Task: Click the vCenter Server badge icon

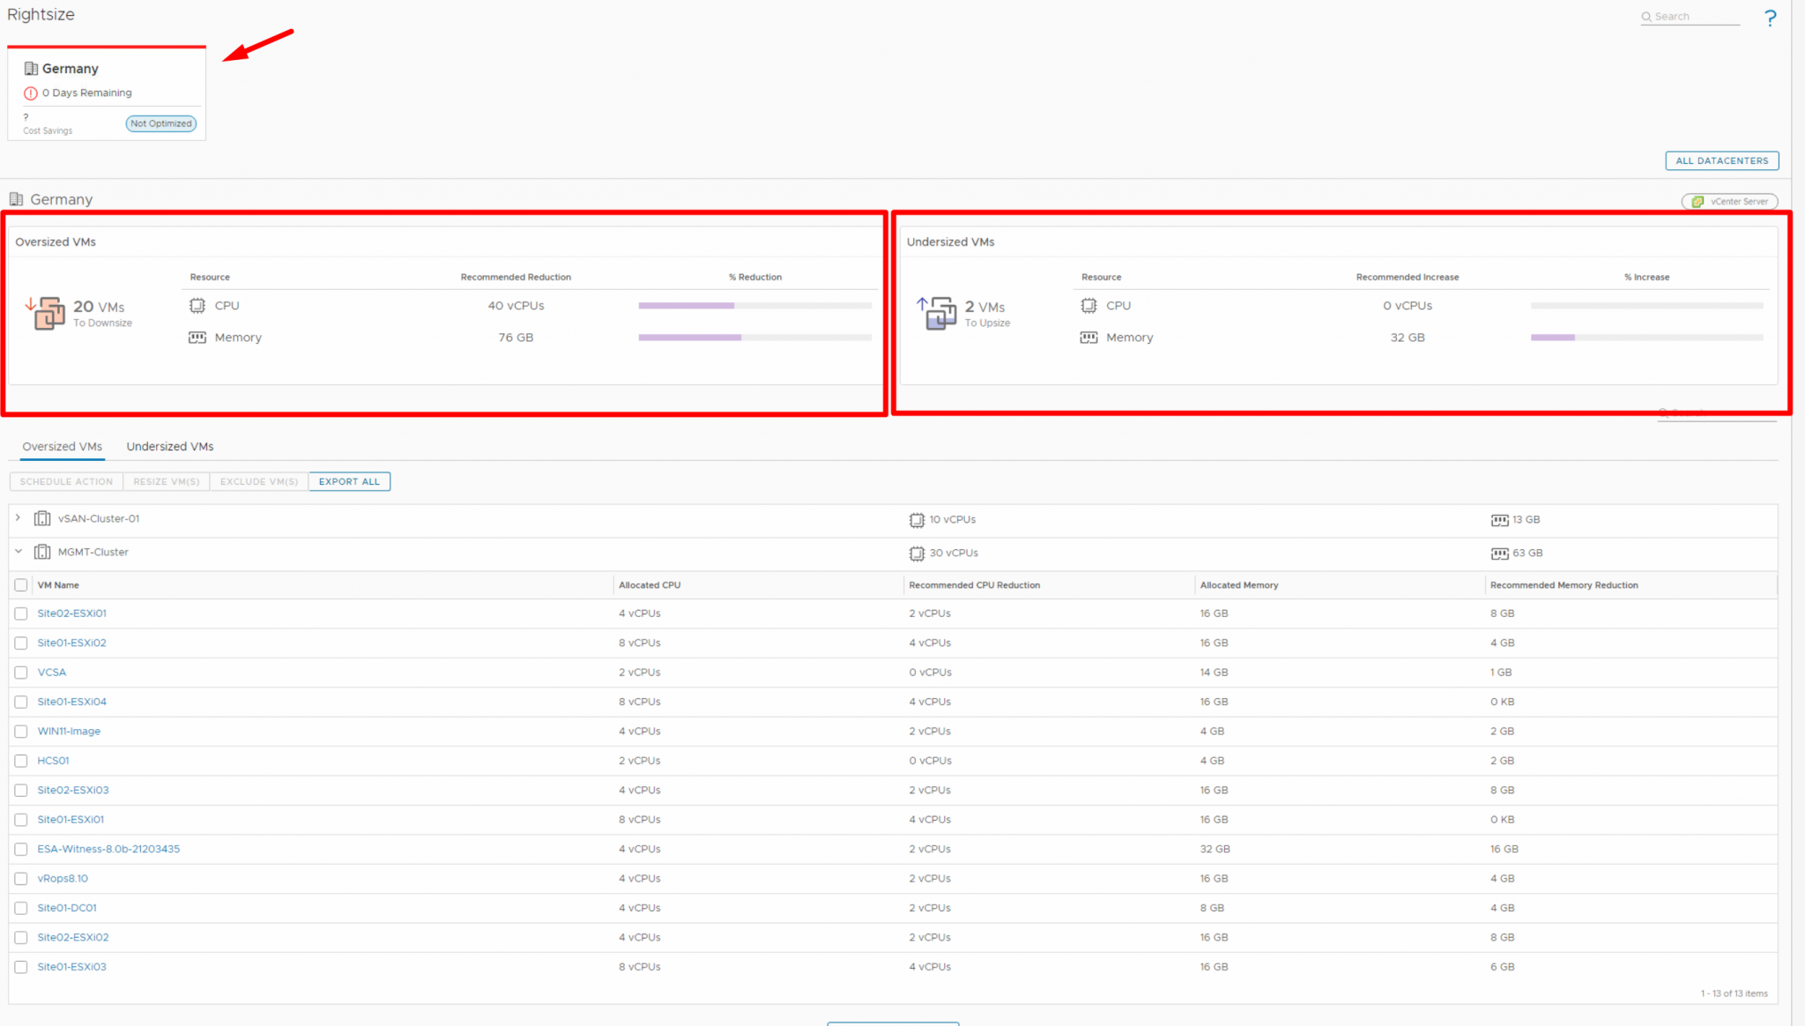Action: click(1697, 201)
